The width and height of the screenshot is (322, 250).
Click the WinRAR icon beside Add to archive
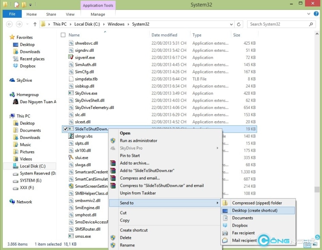tap(113, 163)
